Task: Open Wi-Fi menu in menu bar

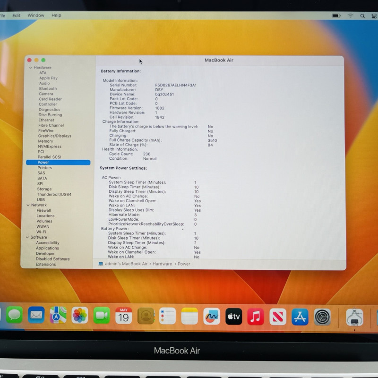Action: coord(350,16)
